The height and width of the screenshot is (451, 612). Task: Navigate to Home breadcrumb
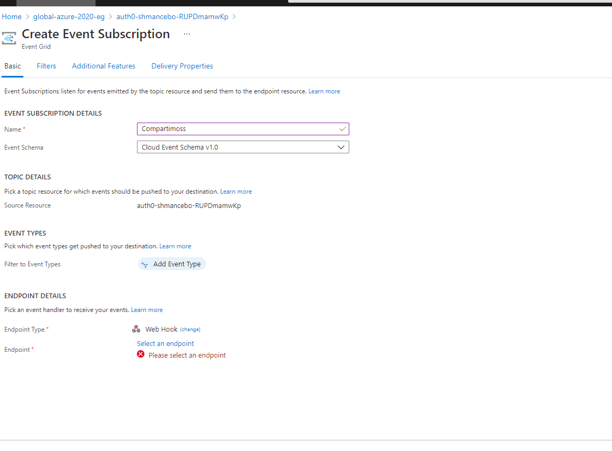[x=12, y=16]
